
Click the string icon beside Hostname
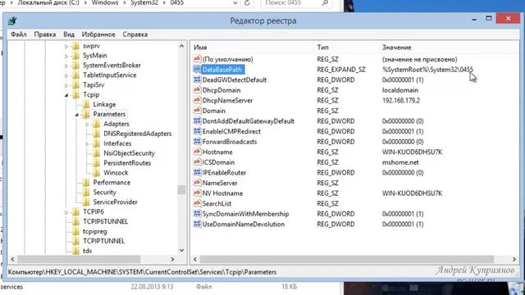click(x=197, y=152)
